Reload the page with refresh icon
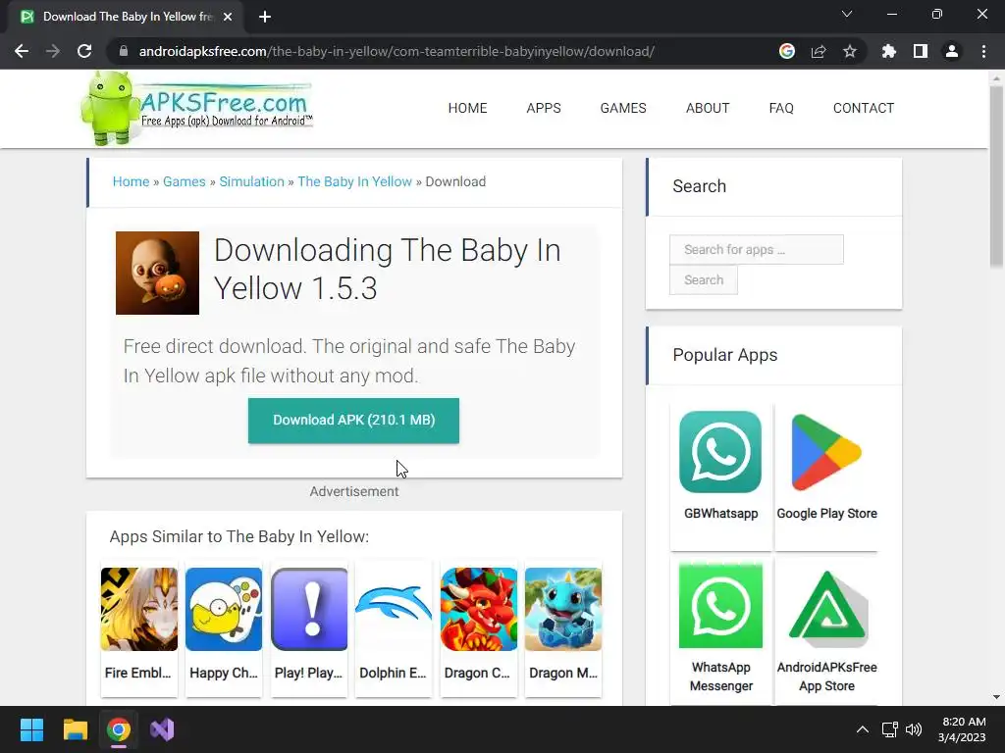The image size is (1005, 753). coord(84,51)
